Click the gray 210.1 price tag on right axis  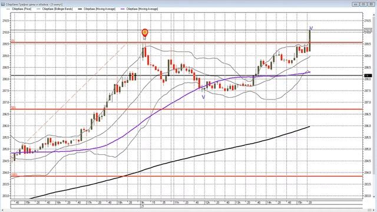click(368, 30)
